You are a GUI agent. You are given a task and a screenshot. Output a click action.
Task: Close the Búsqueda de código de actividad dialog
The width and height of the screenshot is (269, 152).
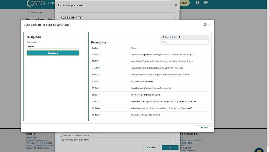pyautogui.click(x=210, y=25)
